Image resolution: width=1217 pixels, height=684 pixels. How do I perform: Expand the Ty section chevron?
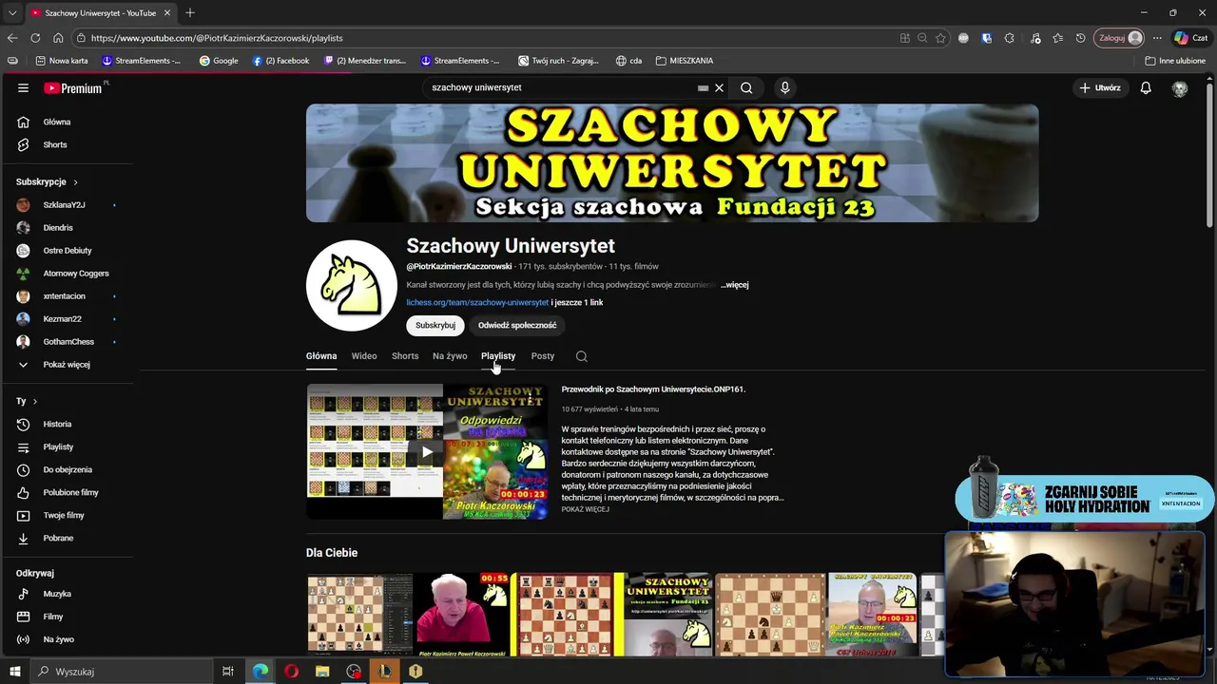35,402
